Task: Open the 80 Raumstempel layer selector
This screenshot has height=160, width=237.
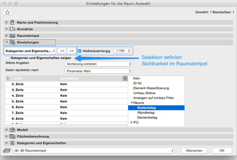Action: (94, 151)
